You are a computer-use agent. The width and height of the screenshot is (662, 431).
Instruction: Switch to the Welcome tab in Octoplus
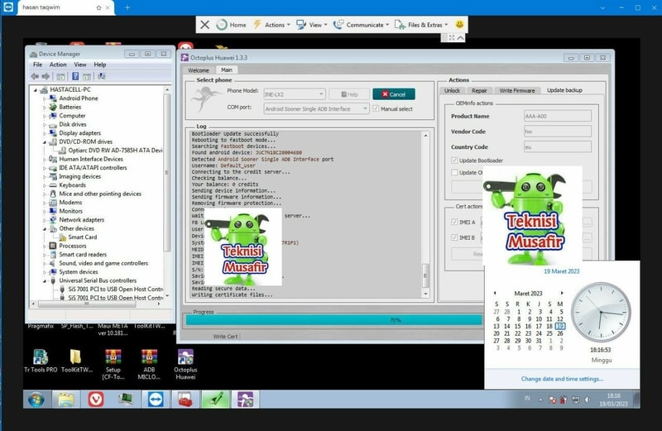tap(199, 70)
